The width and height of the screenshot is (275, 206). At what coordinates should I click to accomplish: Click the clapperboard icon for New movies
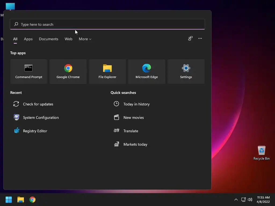tap(117, 117)
